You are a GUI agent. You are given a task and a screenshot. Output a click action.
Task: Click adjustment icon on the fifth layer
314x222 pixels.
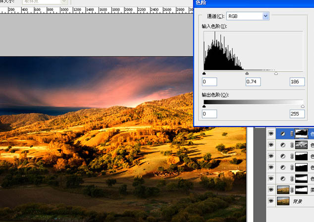click(283, 178)
